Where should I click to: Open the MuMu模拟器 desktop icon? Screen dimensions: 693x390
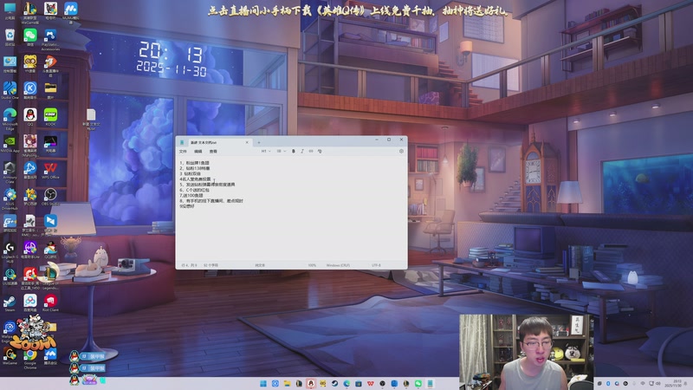tap(71, 12)
